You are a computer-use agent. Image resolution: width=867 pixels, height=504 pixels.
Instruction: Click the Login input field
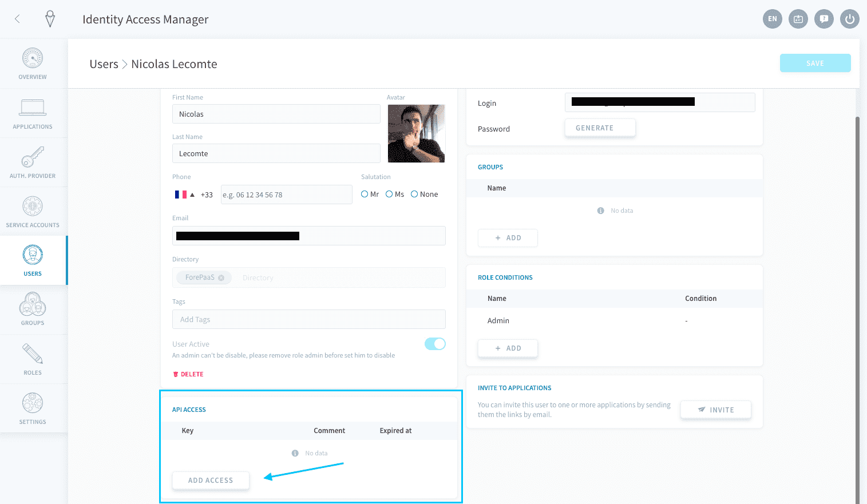point(660,102)
